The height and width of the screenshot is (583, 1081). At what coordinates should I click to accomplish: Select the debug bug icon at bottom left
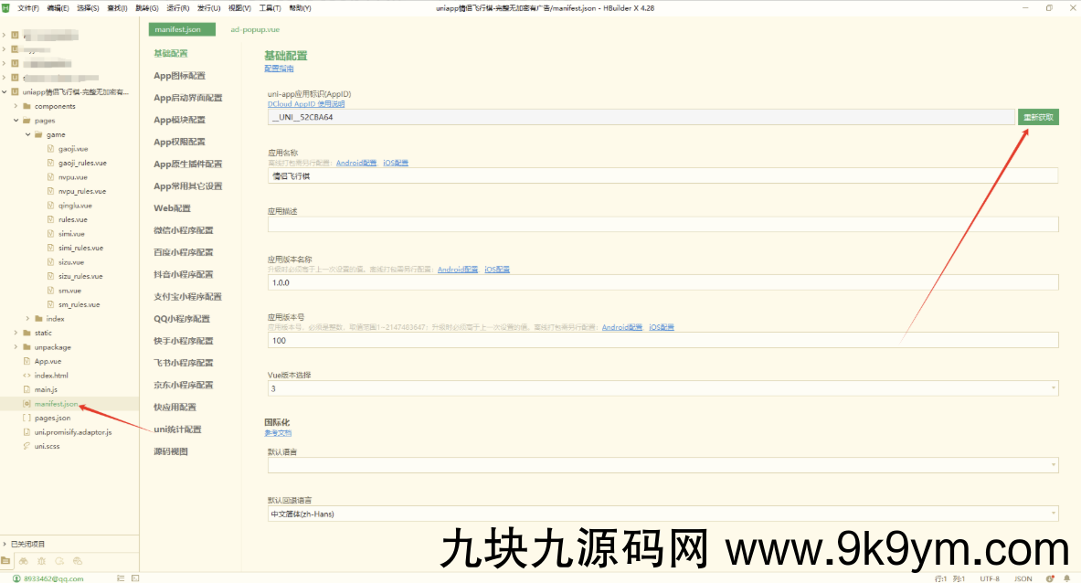[x=40, y=561]
